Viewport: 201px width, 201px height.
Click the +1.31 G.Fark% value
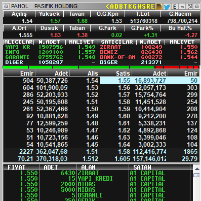[x=150, y=35]
